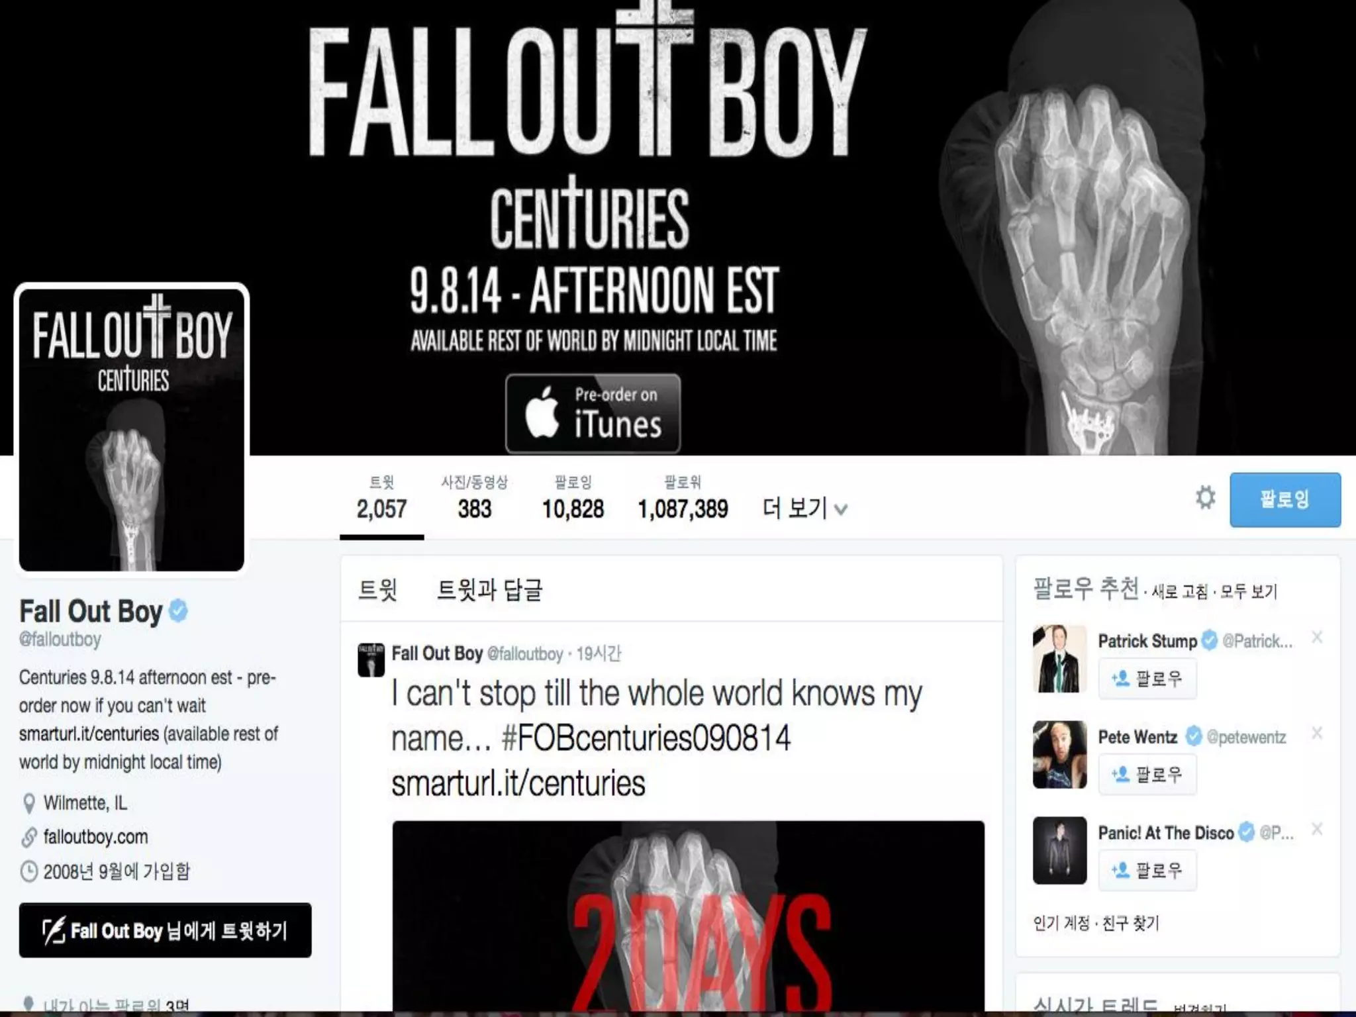
Task: Open the falloutboy.com website link
Action: [95, 837]
